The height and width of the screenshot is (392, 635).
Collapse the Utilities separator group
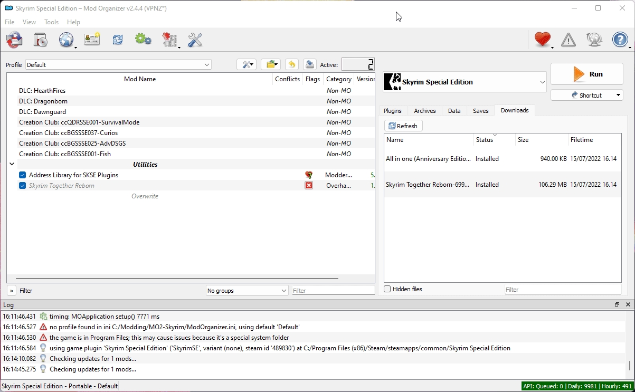(x=12, y=165)
